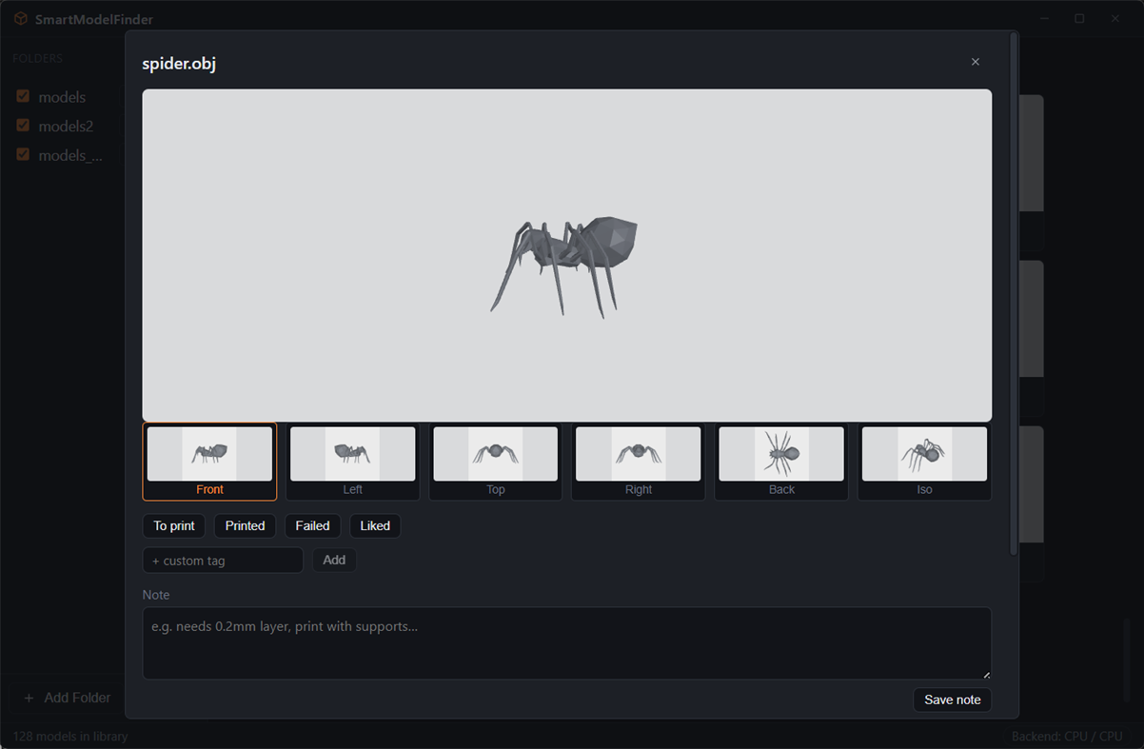
Task: Select the Front view thumbnail
Action: coord(209,462)
